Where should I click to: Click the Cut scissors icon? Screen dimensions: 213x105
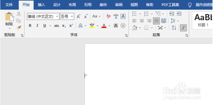19,14
